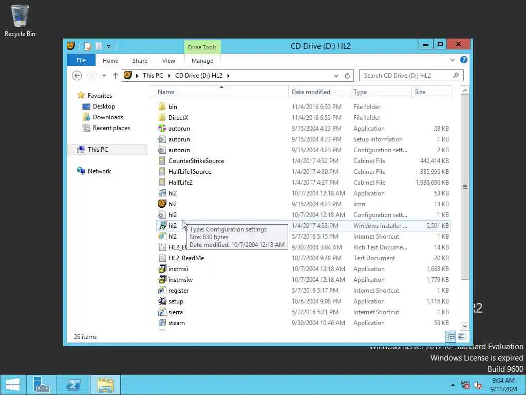Open Explorer Help question mark icon
The image size is (526, 395).
pos(464,60)
